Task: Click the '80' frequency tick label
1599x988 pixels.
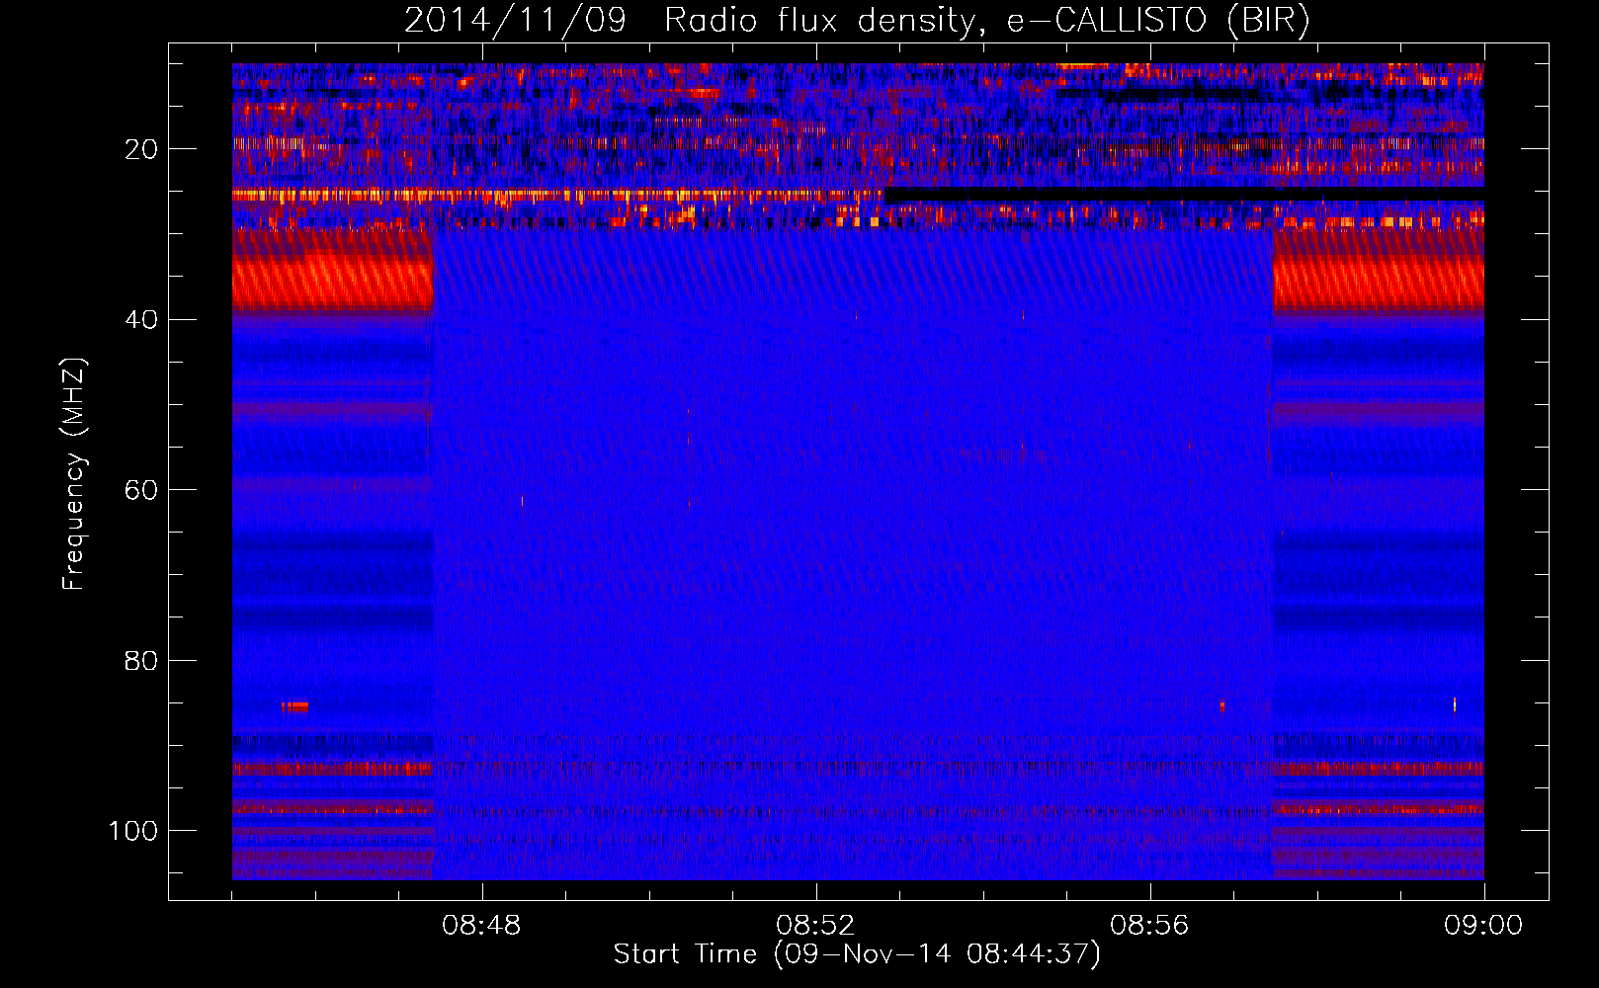Action: (142, 660)
